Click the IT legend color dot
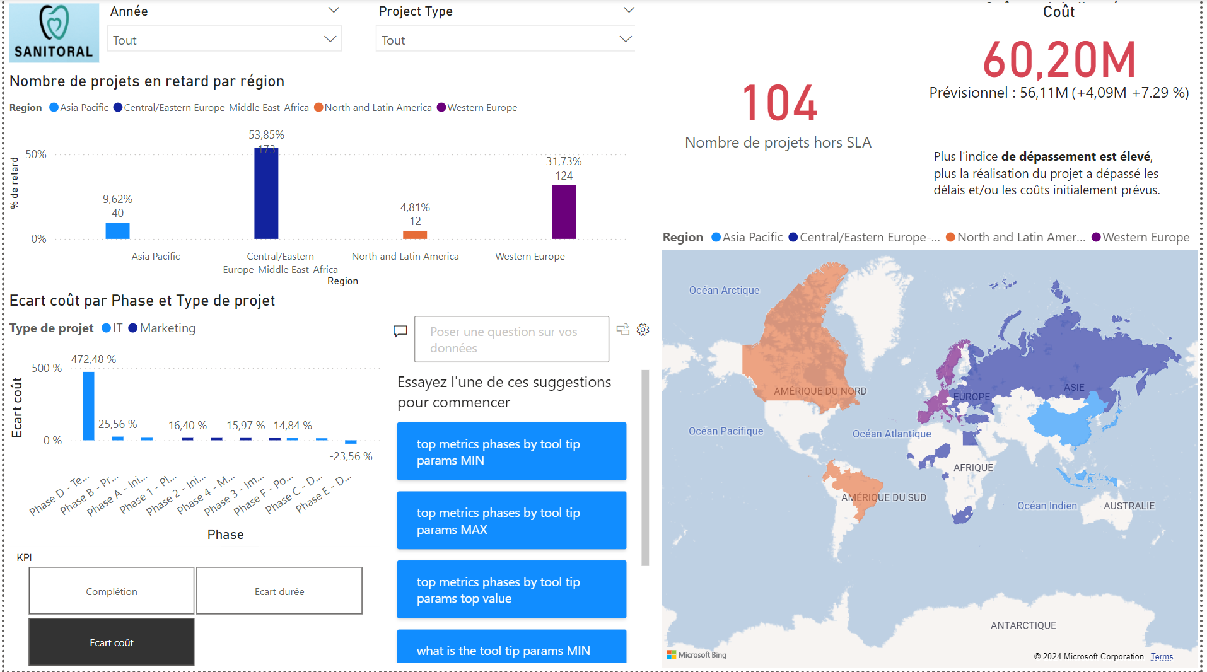 click(x=107, y=328)
